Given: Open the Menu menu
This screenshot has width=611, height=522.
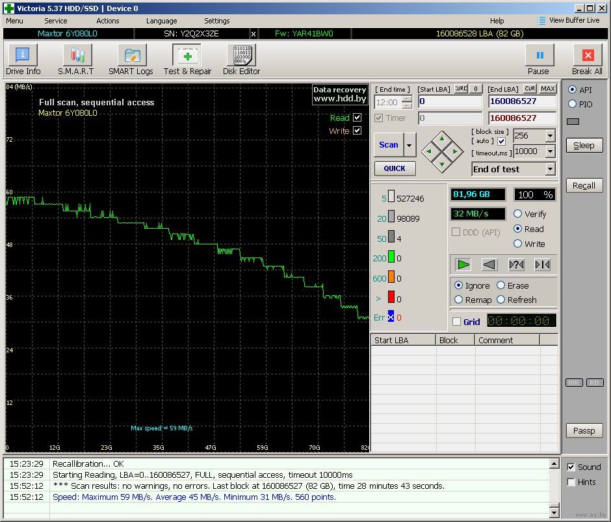Looking at the screenshot, I should tap(14, 21).
